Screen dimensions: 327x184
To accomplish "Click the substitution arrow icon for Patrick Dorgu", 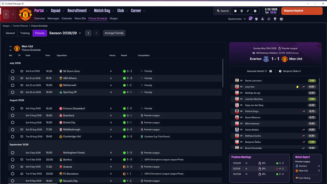I will coord(303,111).
